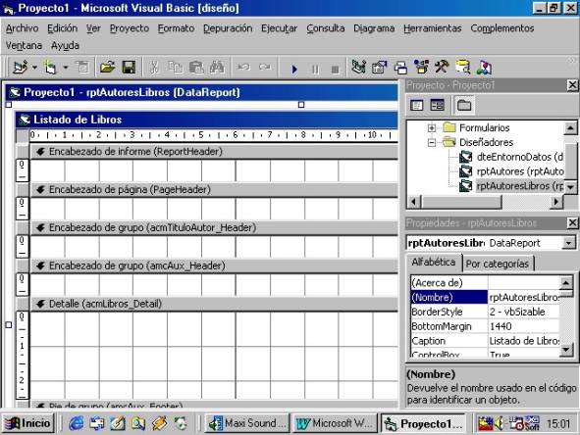This screenshot has height=435, width=580.
Task: Click the Open Project folder icon
Action: 107,68
